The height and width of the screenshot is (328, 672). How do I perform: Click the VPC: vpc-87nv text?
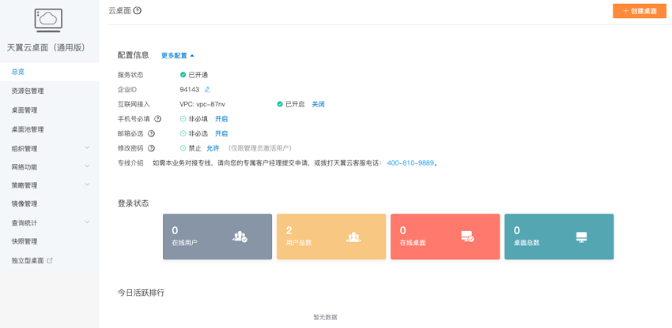click(x=202, y=104)
